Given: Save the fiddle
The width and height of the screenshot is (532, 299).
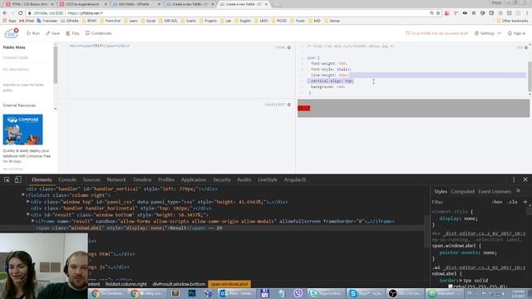Looking at the screenshot, I should 52,33.
